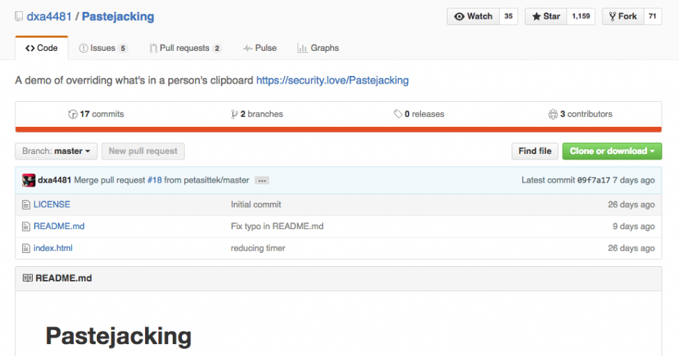View the 0 releases page
This screenshot has width=679, height=356.
(x=419, y=114)
